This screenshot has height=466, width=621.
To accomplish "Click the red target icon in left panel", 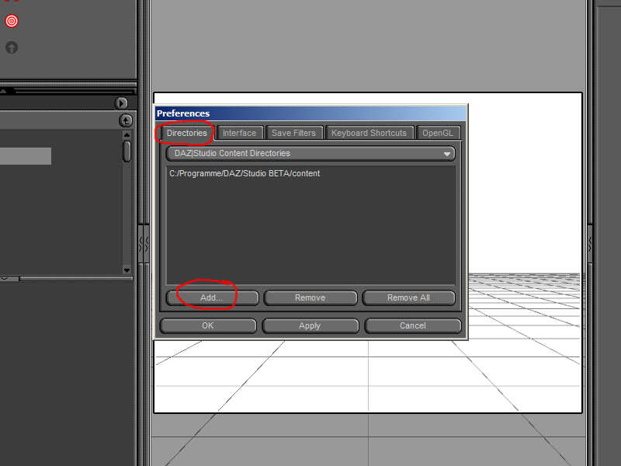I will click(x=12, y=21).
